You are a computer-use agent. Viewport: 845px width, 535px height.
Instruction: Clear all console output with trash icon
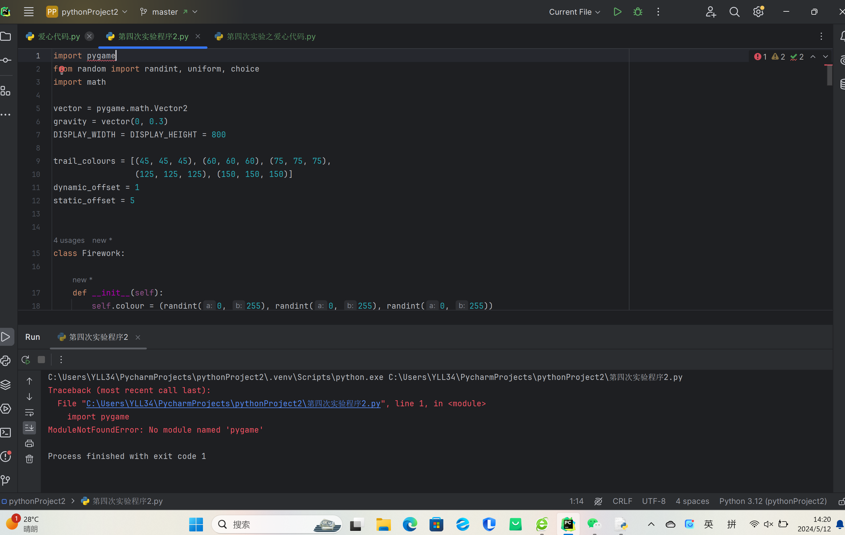pos(29,459)
